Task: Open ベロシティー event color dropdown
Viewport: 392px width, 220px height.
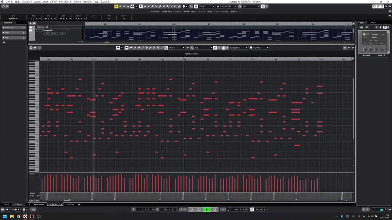Action: pyautogui.click(x=259, y=48)
